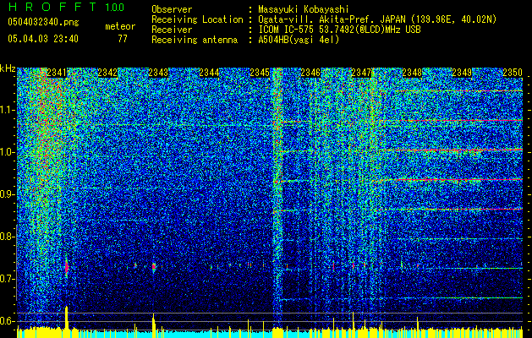Click the Receiving Location label
This screenshot has width=532, height=338.
[197, 19]
